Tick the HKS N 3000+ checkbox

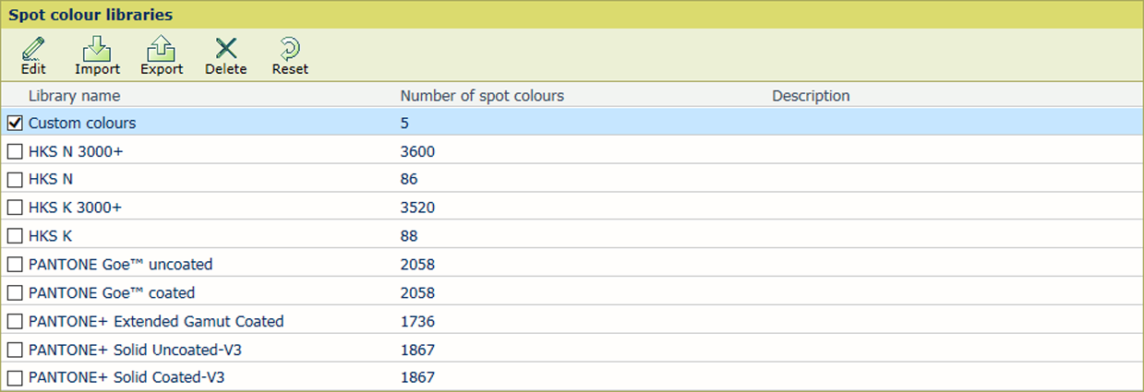[15, 151]
